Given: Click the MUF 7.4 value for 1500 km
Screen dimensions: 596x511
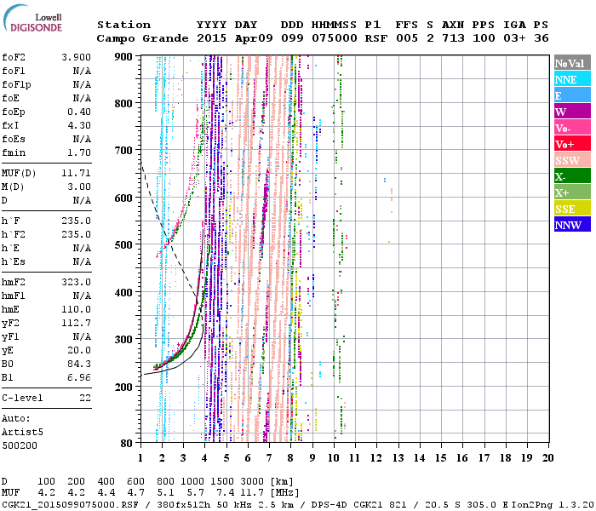Looking at the screenshot, I should 225,493.
